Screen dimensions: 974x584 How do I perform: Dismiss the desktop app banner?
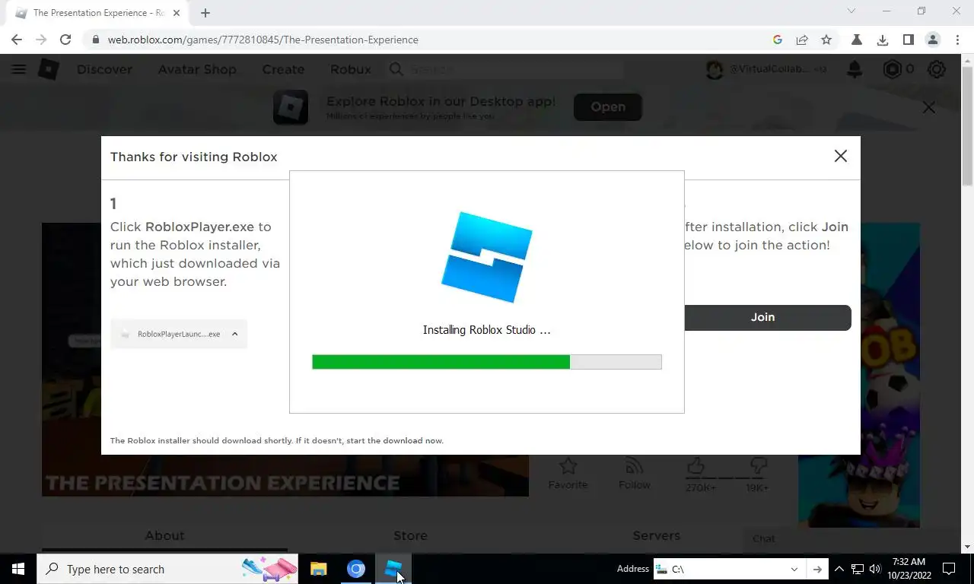(x=928, y=107)
